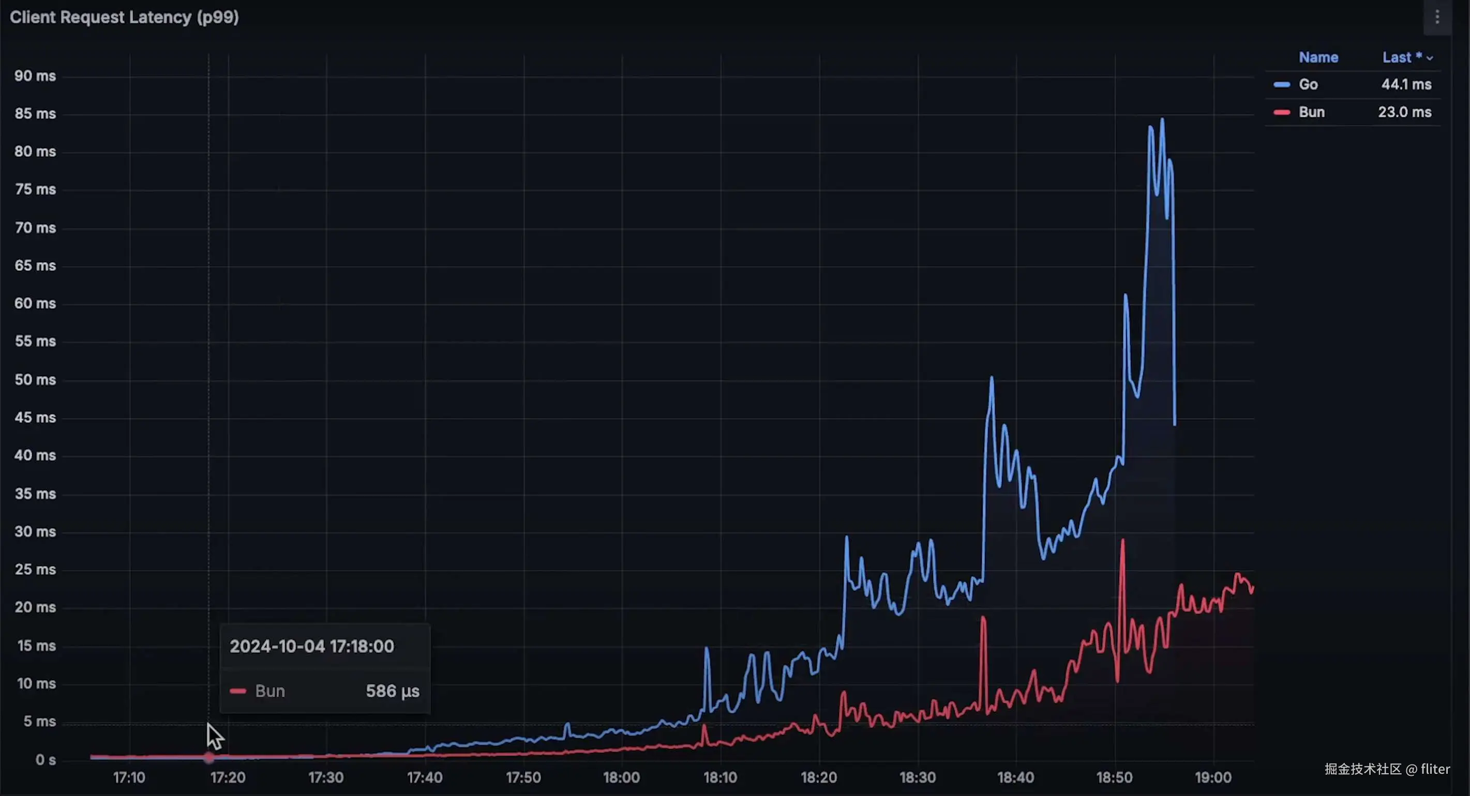Viewport: 1470px width, 796px height.
Task: Click the 18:00 time axis label
Action: pyautogui.click(x=621, y=777)
